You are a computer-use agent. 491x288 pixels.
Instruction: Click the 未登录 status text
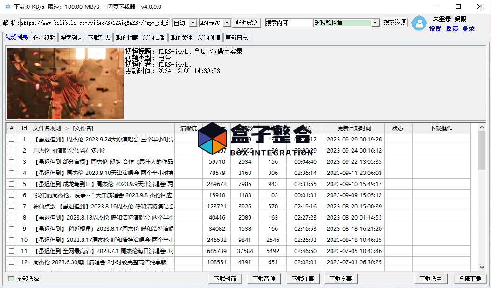click(442, 20)
